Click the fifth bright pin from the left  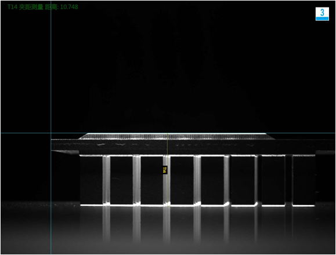pyautogui.click(x=227, y=180)
